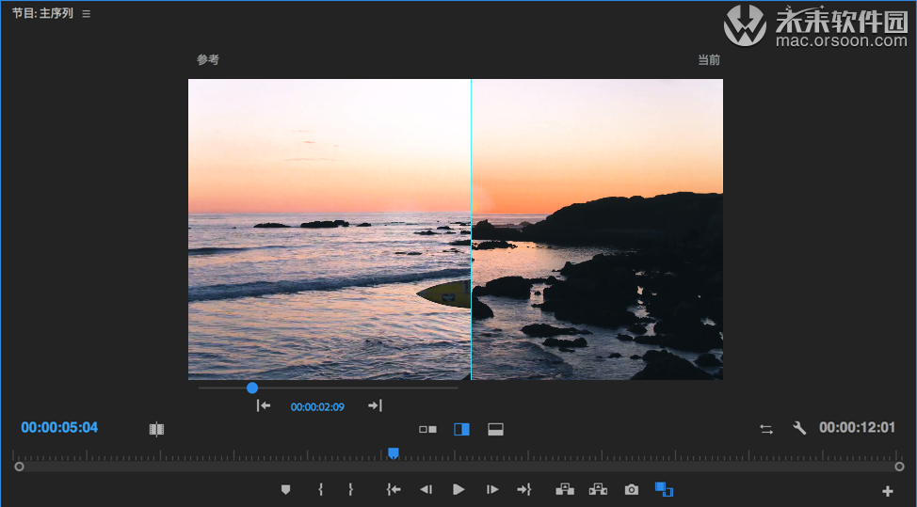The height and width of the screenshot is (507, 917).
Task: Go to next edit on reference clip
Action: point(375,405)
